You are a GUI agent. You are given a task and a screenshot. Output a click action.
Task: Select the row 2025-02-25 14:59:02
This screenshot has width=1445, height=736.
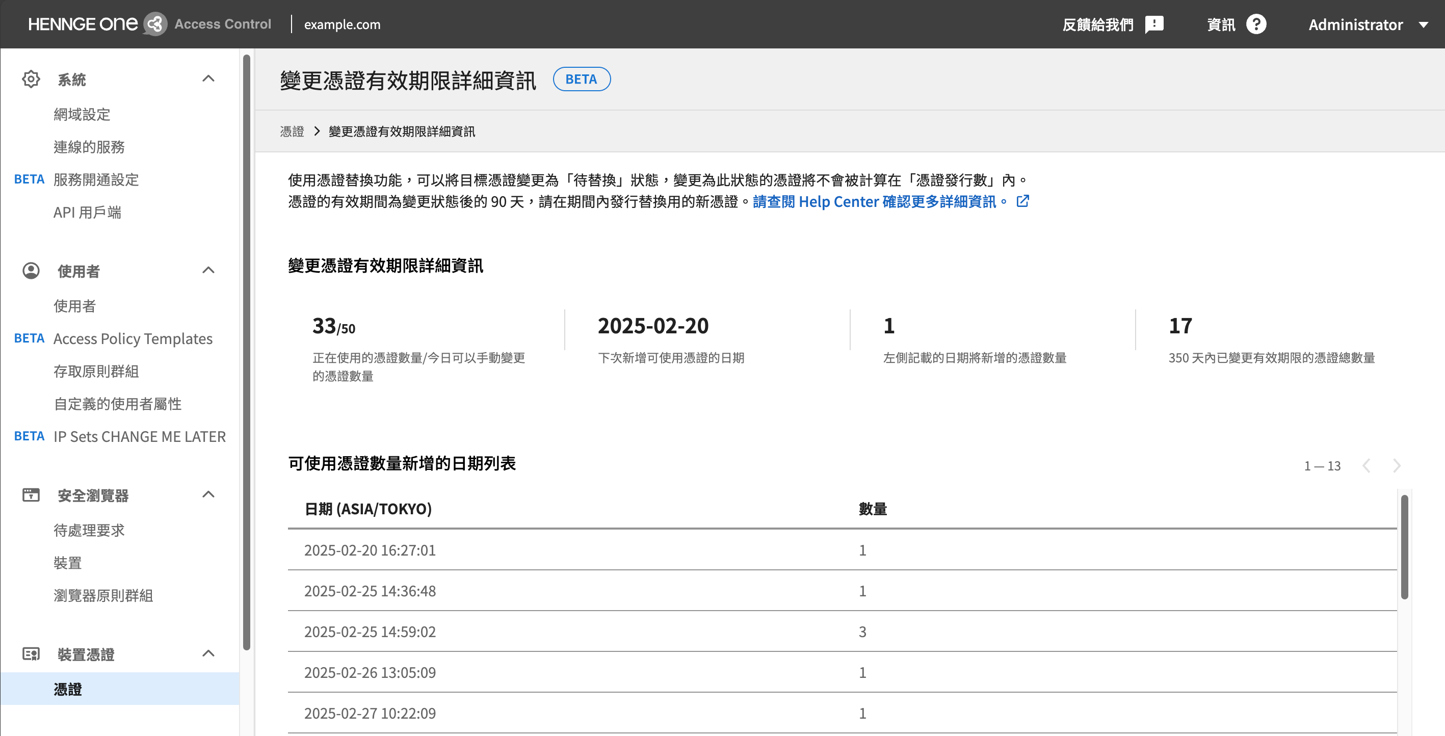point(842,632)
